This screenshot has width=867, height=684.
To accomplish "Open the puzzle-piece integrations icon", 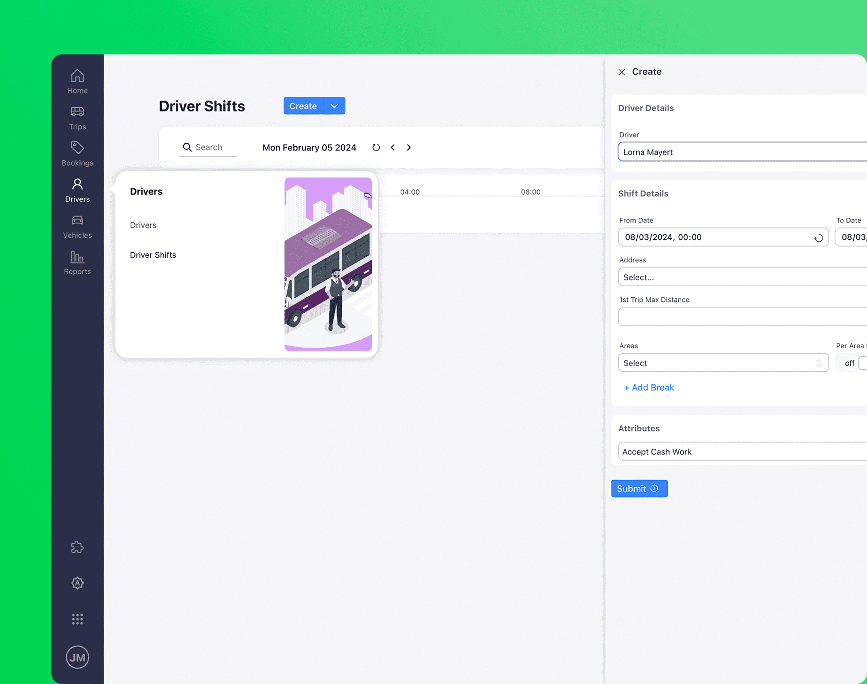I will [x=77, y=547].
